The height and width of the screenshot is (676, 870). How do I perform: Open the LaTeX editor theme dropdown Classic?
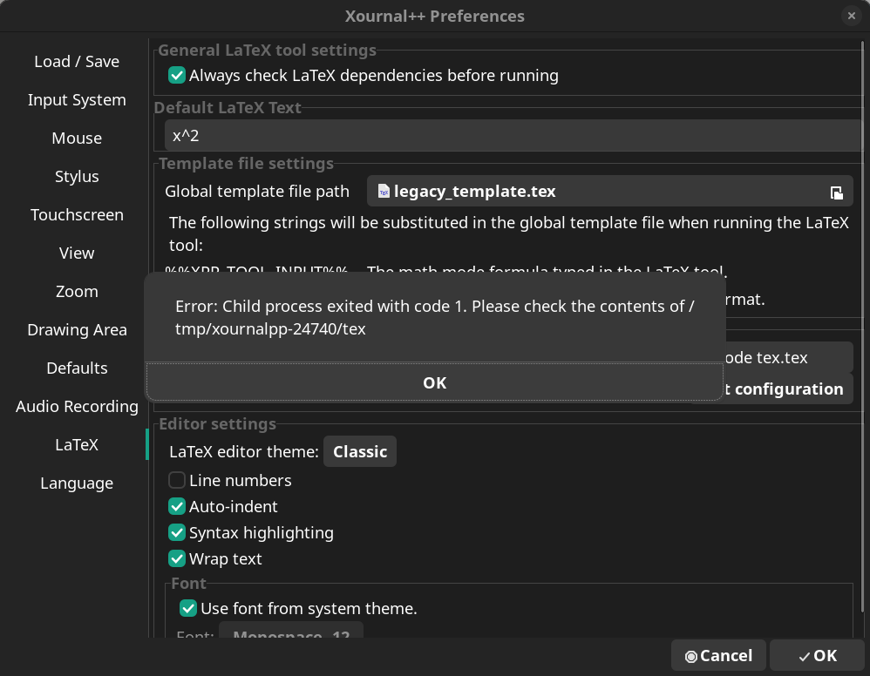pos(359,451)
